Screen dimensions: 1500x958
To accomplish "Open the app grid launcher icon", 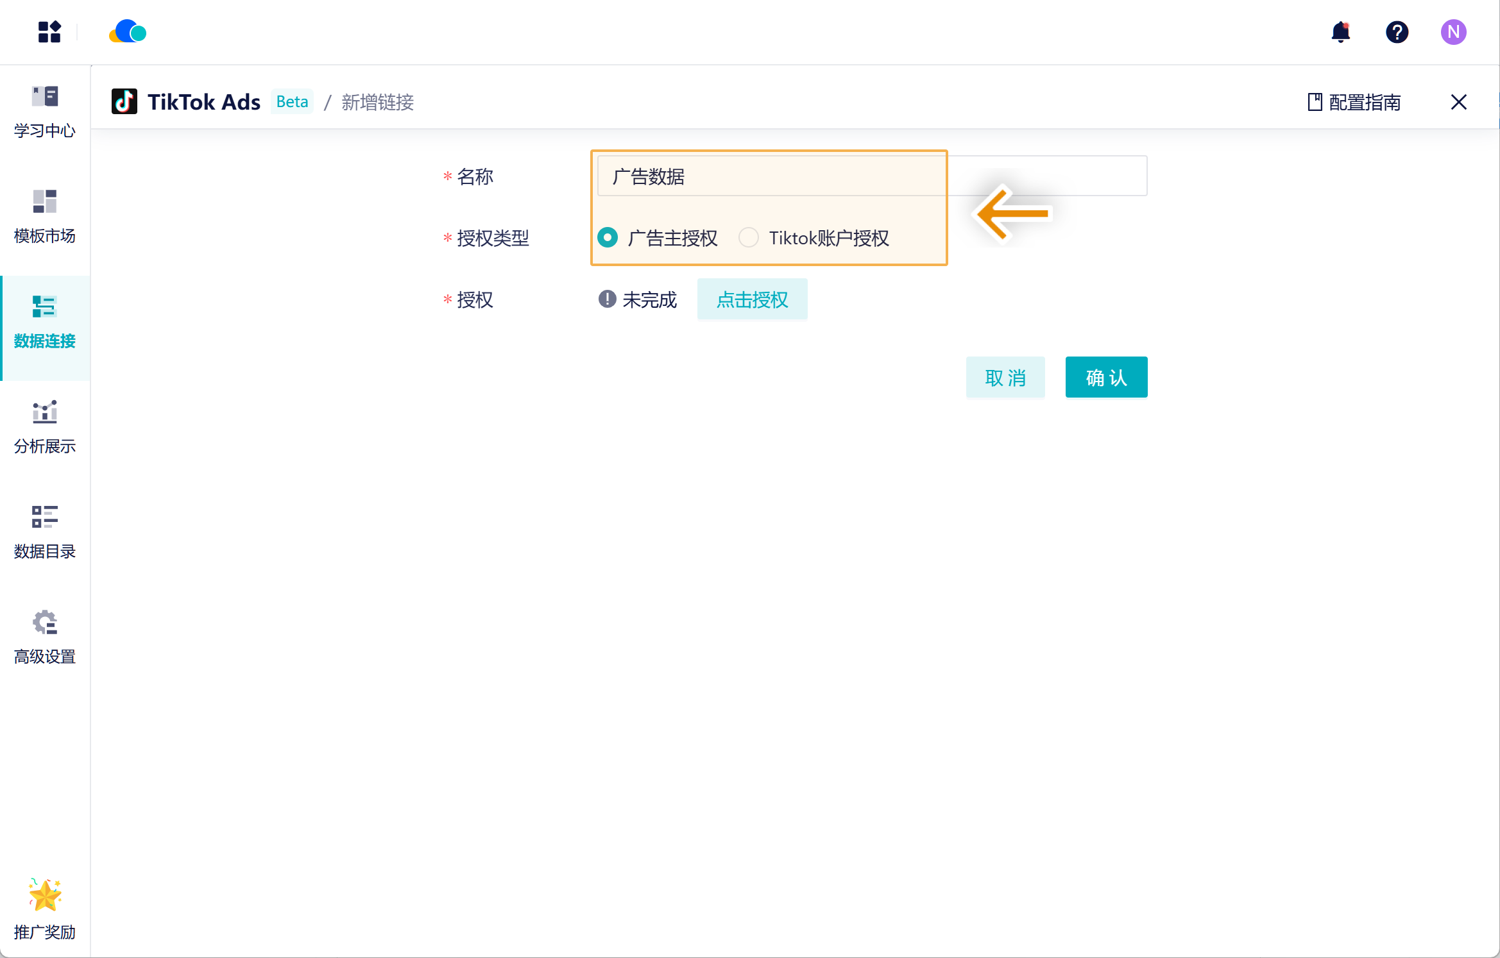I will [49, 32].
